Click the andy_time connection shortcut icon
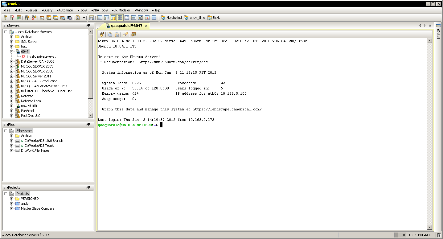The image size is (443, 239). pos(186,18)
